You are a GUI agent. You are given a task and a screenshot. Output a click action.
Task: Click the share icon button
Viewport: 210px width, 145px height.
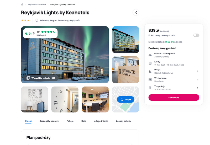[136, 13]
